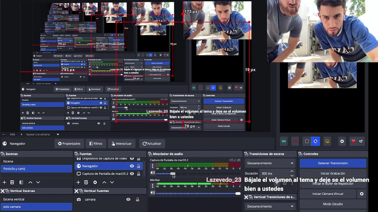Image resolution: width=378 pixels, height=212 pixels.
Task: Click the red record dot icon
Action: pyautogui.click(x=295, y=141)
